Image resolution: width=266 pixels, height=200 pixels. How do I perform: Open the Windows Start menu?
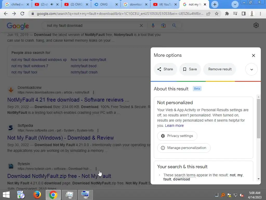6,195
